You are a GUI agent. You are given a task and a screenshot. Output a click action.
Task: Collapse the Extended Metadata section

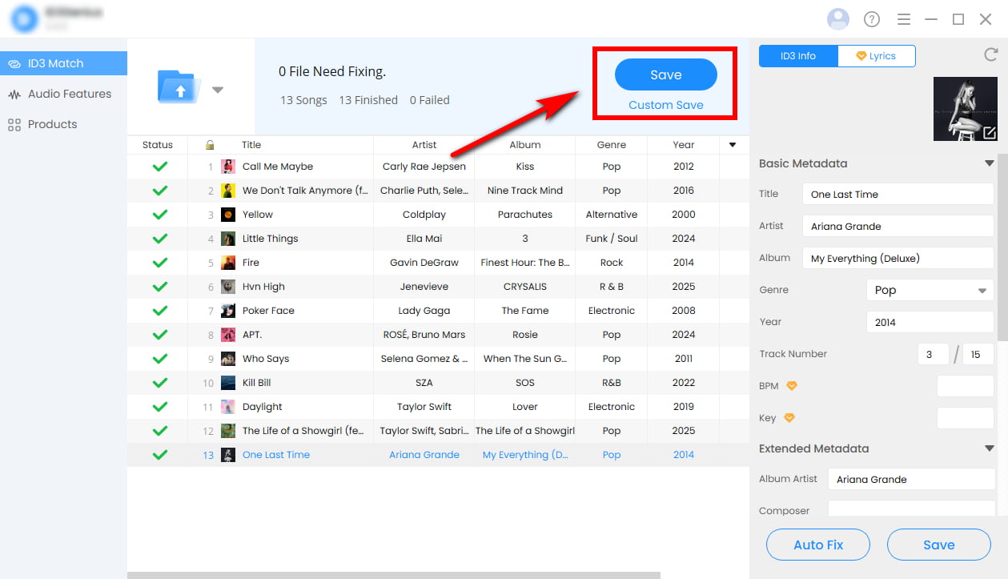coord(990,448)
